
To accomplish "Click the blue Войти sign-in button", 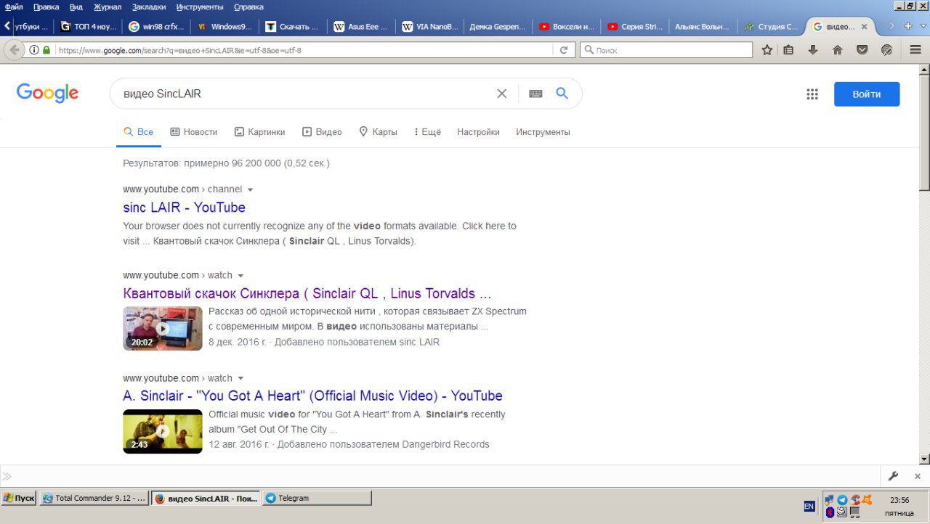I will point(867,94).
